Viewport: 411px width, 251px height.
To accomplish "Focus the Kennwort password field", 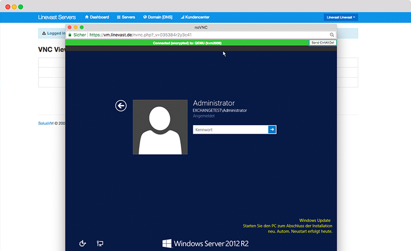I will pyautogui.click(x=230, y=129).
